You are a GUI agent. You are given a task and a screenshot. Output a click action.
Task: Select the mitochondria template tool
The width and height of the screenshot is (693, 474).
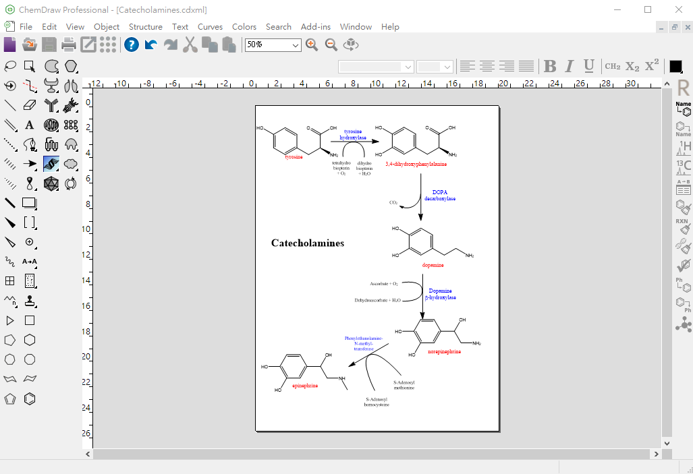pyautogui.click(x=51, y=125)
